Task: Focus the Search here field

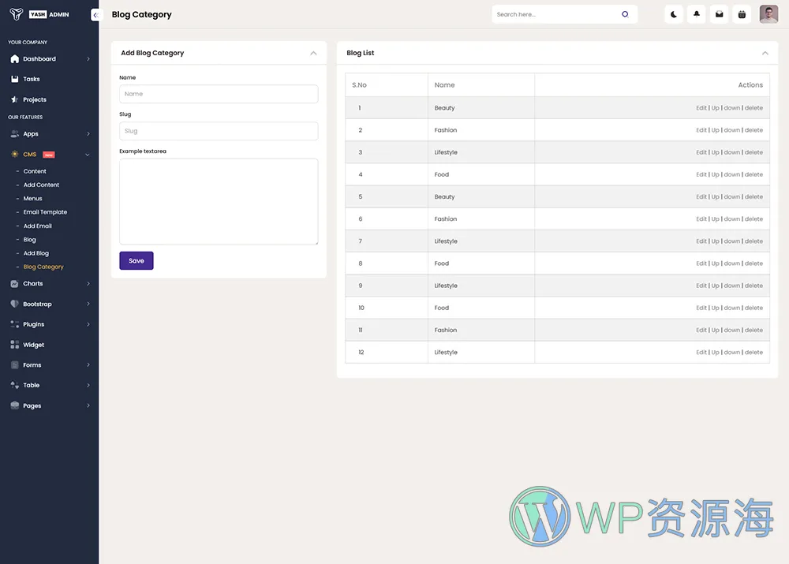Action: click(556, 14)
